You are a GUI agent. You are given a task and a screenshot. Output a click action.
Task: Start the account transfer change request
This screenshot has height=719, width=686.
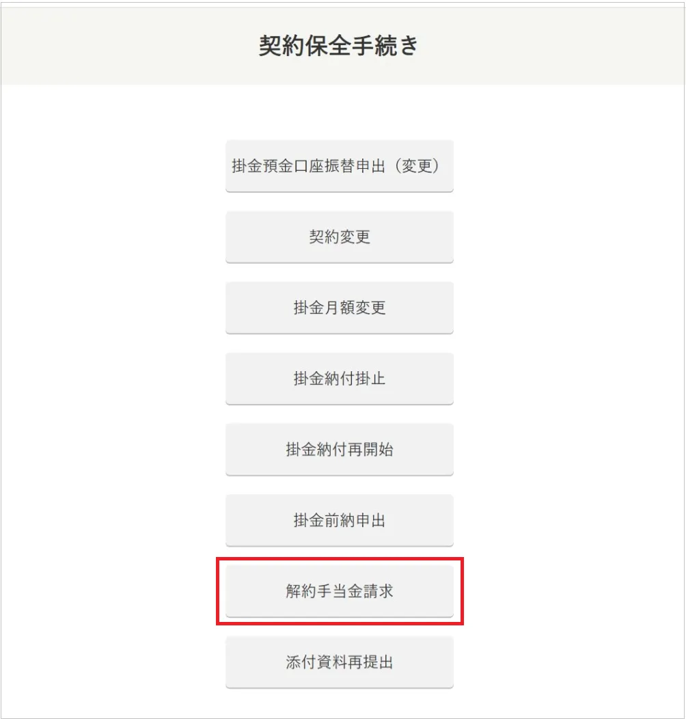[339, 166]
